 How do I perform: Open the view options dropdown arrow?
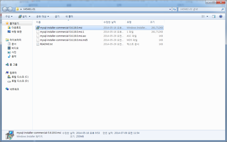pos(207,16)
